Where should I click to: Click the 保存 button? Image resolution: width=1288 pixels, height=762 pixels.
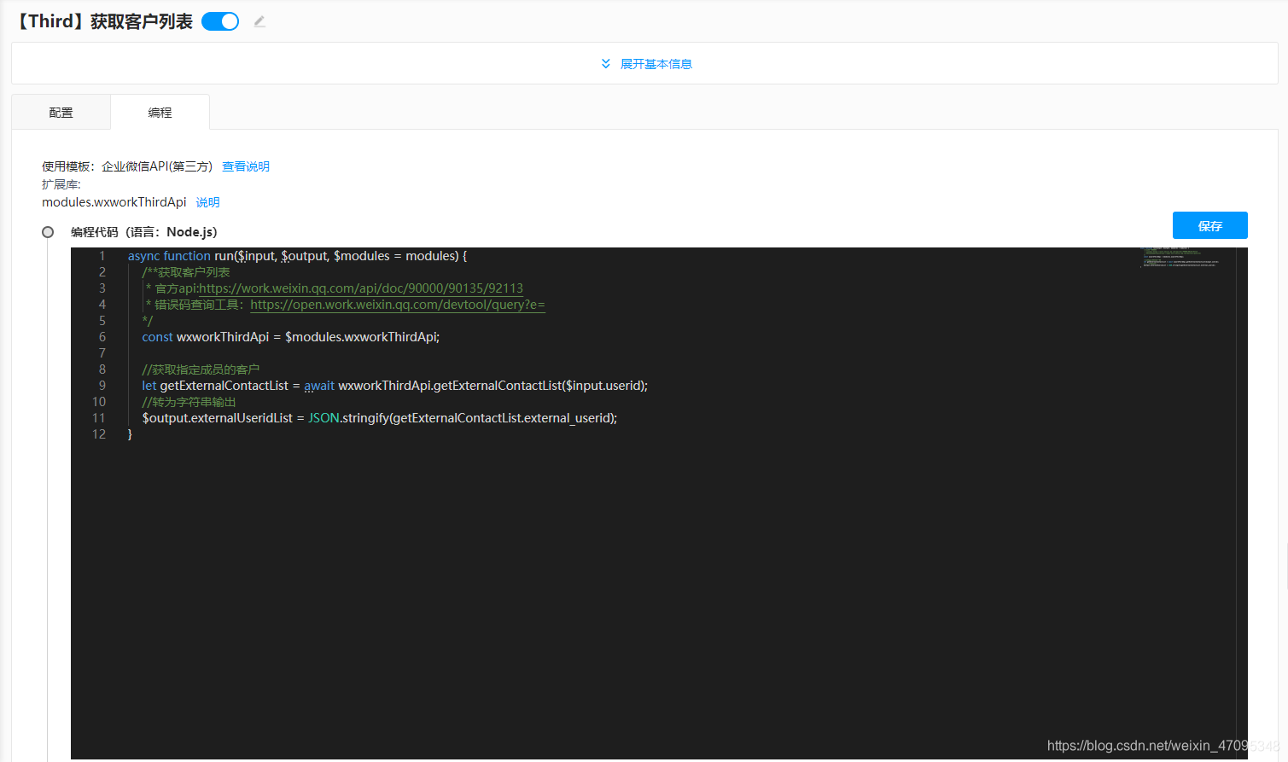pos(1209,225)
